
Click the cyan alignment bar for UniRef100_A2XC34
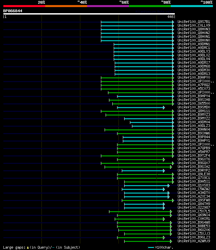[147, 197]
